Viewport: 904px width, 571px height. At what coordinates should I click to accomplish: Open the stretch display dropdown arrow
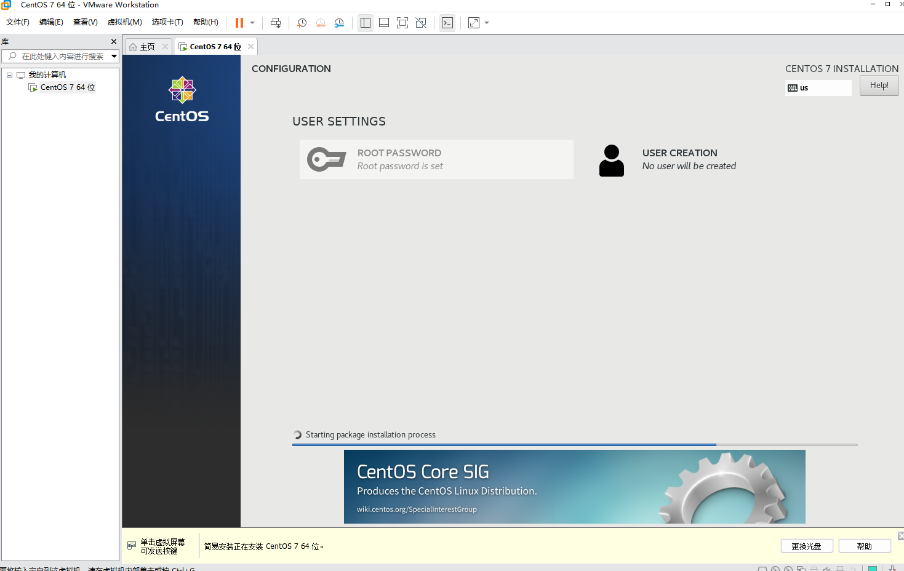tap(487, 23)
